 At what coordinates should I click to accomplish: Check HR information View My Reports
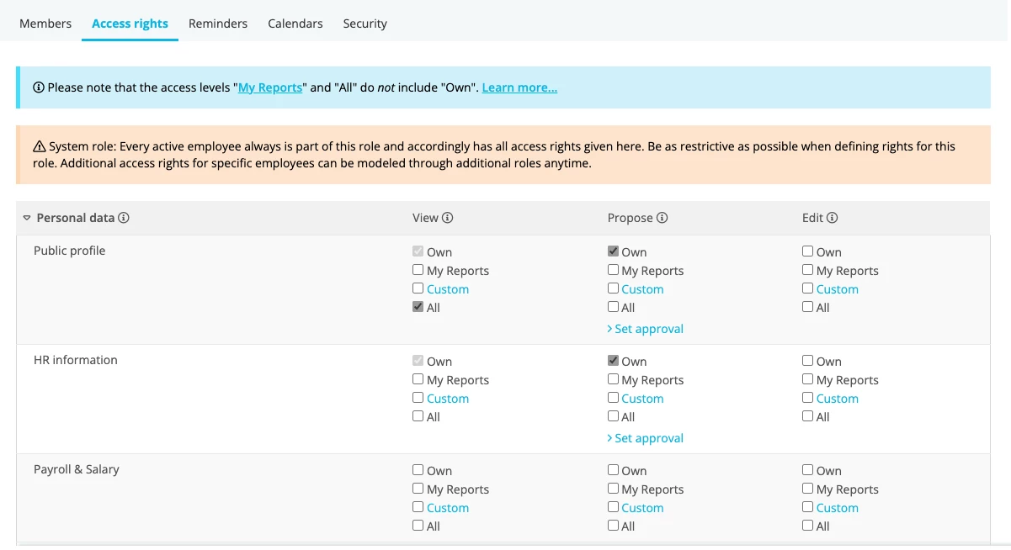click(418, 379)
